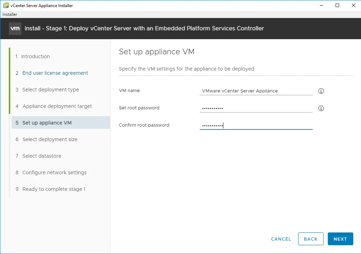Open the Installer menu
Image resolution: width=361 pixels, height=254 pixels.
point(10,14)
